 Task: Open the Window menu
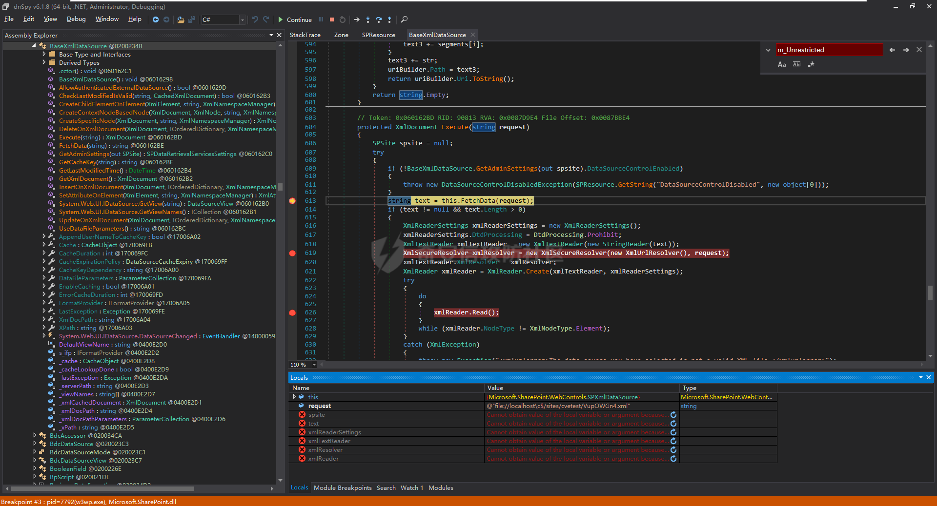pos(107,19)
